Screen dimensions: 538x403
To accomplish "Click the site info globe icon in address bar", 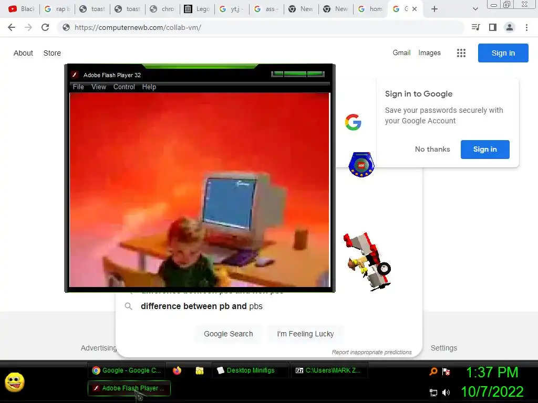I will pos(66,27).
